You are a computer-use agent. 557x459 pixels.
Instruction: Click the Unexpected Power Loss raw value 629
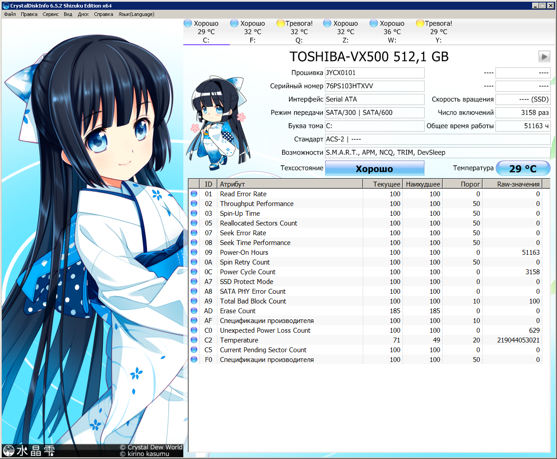click(534, 330)
